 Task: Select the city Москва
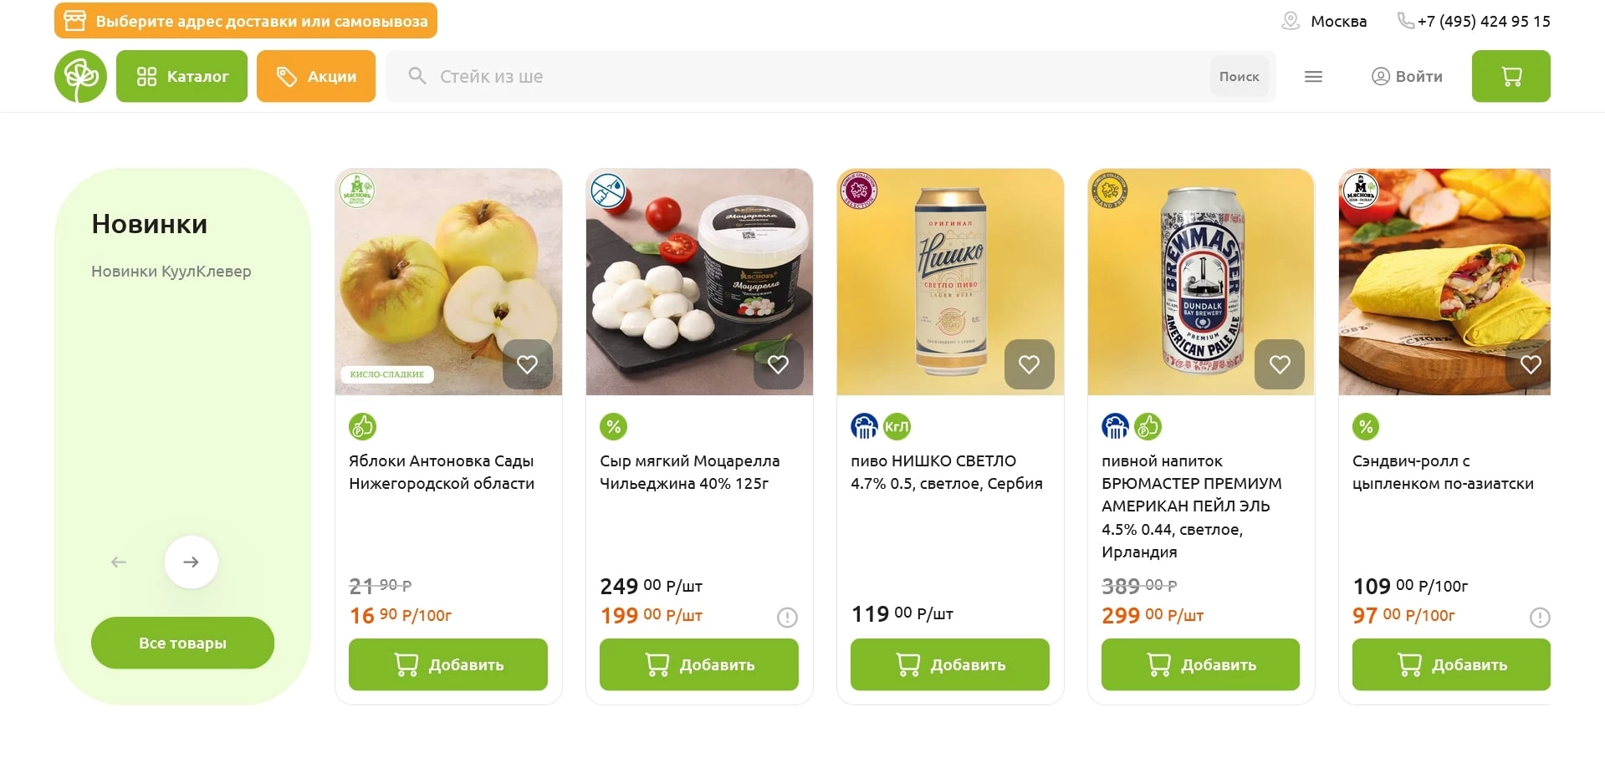click(x=1338, y=21)
